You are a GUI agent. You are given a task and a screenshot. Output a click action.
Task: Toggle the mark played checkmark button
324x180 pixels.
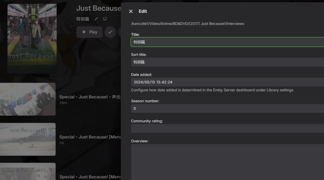click(110, 32)
